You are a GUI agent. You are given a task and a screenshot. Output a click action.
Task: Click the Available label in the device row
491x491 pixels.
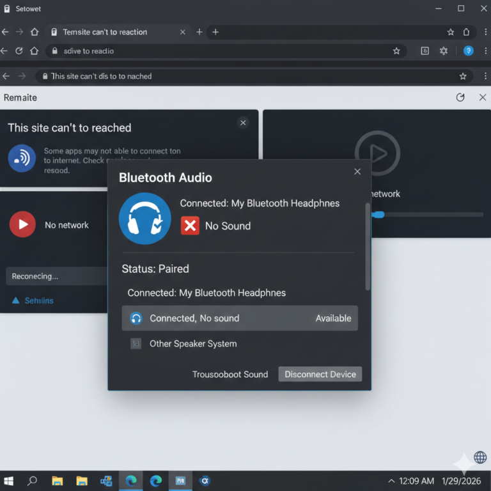pos(333,318)
